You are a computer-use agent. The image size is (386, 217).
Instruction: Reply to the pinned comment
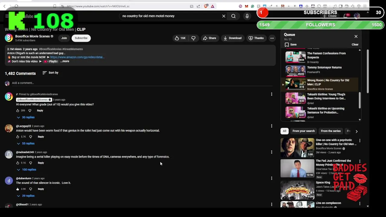(x=40, y=111)
